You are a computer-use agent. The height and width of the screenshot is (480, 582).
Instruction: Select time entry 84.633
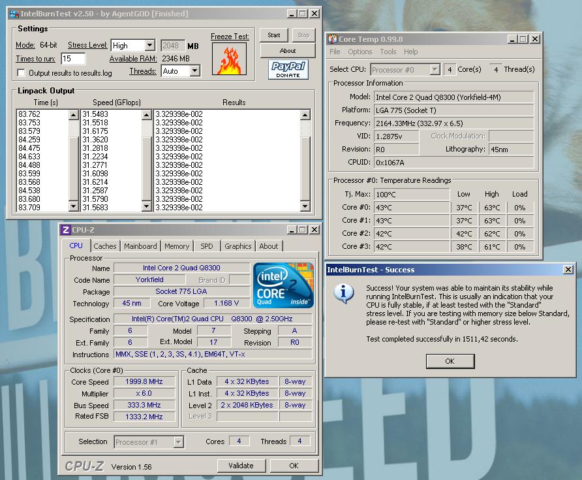29,157
